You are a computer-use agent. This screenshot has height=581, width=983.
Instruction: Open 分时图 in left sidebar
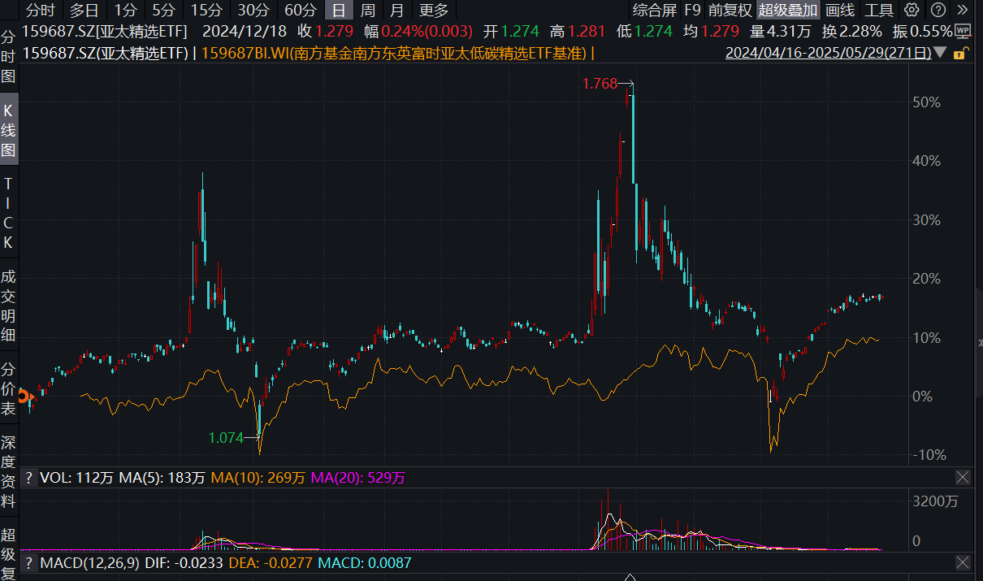8,57
